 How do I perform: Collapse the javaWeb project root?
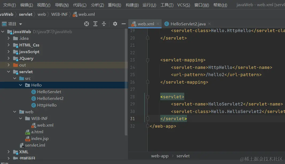point(3,32)
